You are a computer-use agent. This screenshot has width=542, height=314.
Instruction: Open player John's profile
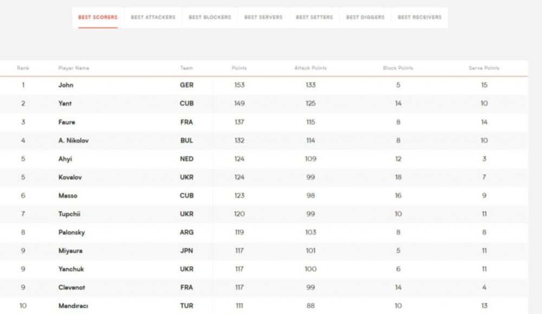pos(66,85)
